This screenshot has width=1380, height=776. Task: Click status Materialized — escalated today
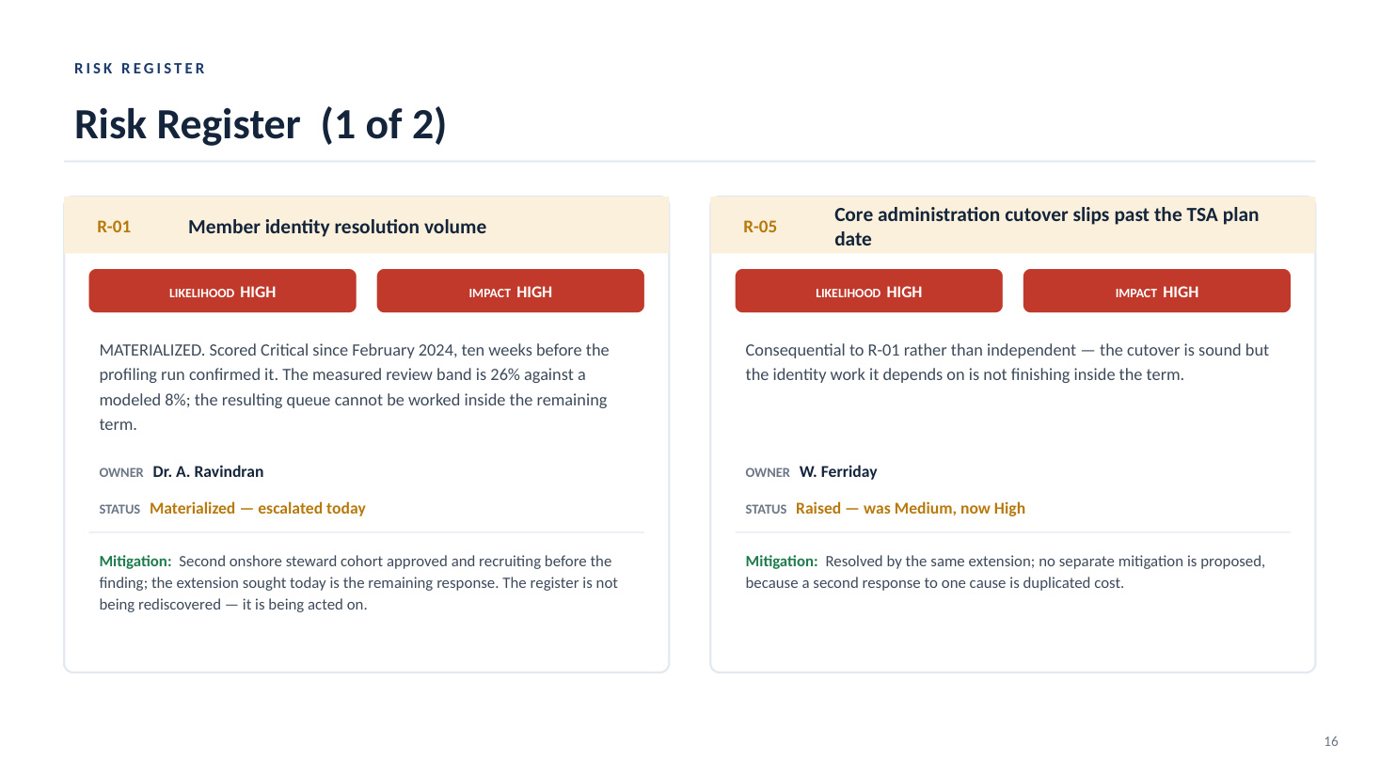click(x=258, y=508)
